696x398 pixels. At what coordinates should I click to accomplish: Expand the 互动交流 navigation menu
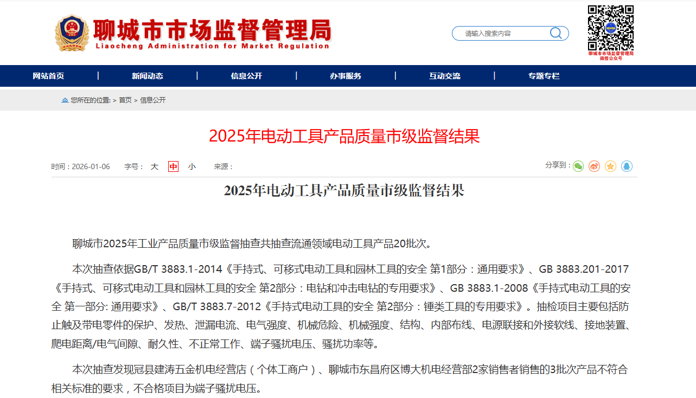click(x=445, y=76)
